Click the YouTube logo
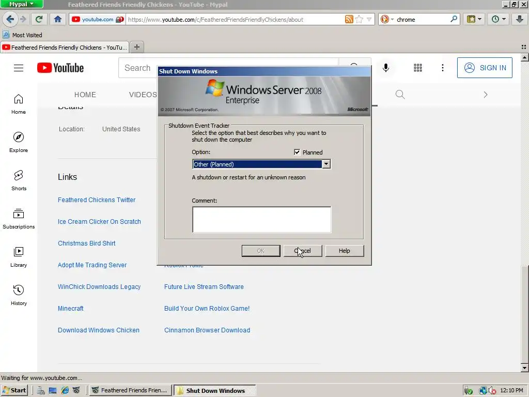 tap(60, 68)
